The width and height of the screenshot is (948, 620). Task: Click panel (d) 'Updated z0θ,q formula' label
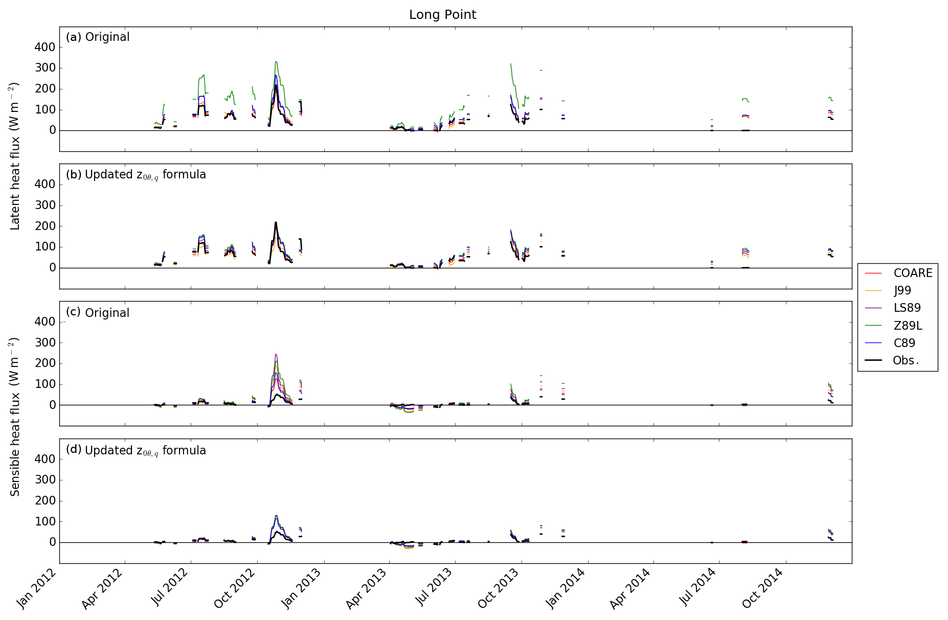[136, 450]
